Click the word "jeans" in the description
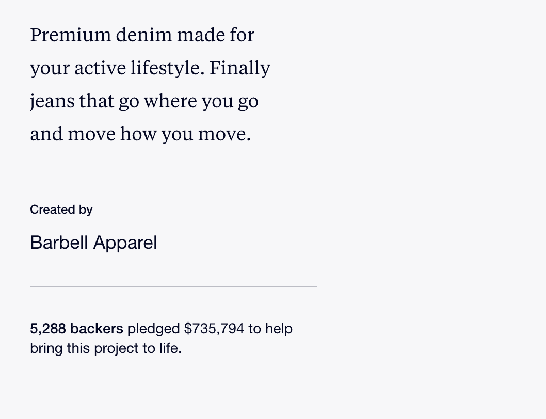The image size is (546, 419). (52, 101)
